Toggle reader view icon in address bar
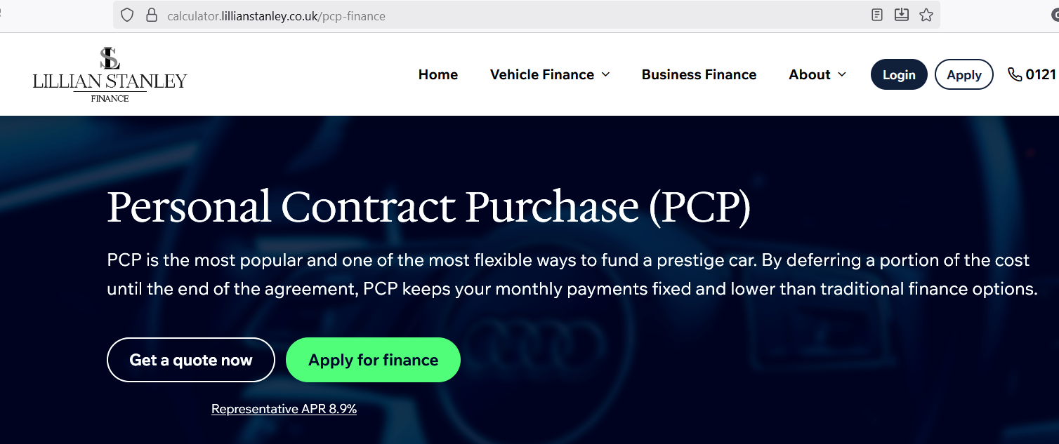This screenshot has width=1059, height=444. 876,15
